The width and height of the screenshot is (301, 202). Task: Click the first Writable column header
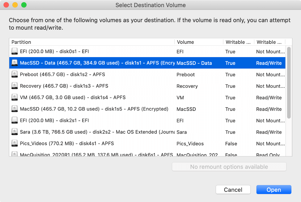[x=238, y=42]
